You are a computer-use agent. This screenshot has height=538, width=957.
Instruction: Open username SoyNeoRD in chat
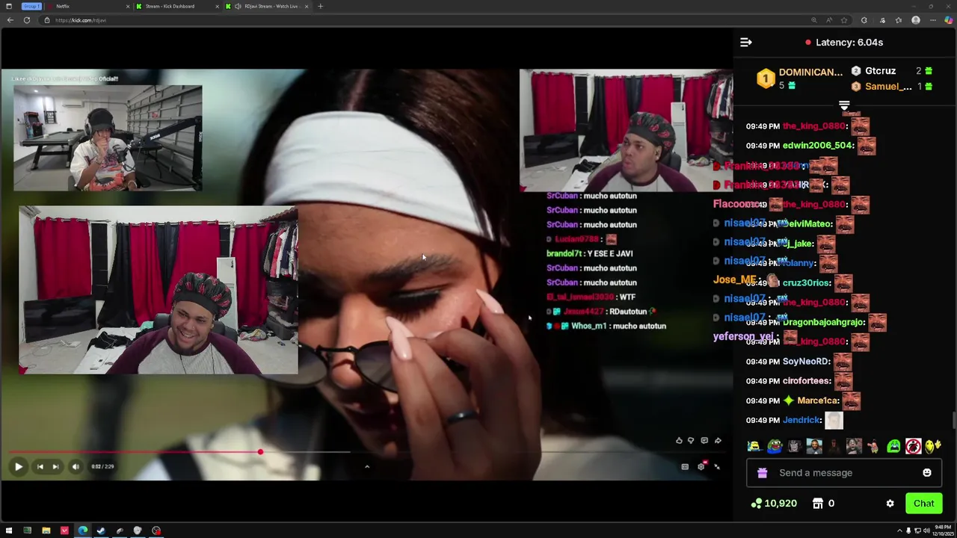(x=806, y=362)
